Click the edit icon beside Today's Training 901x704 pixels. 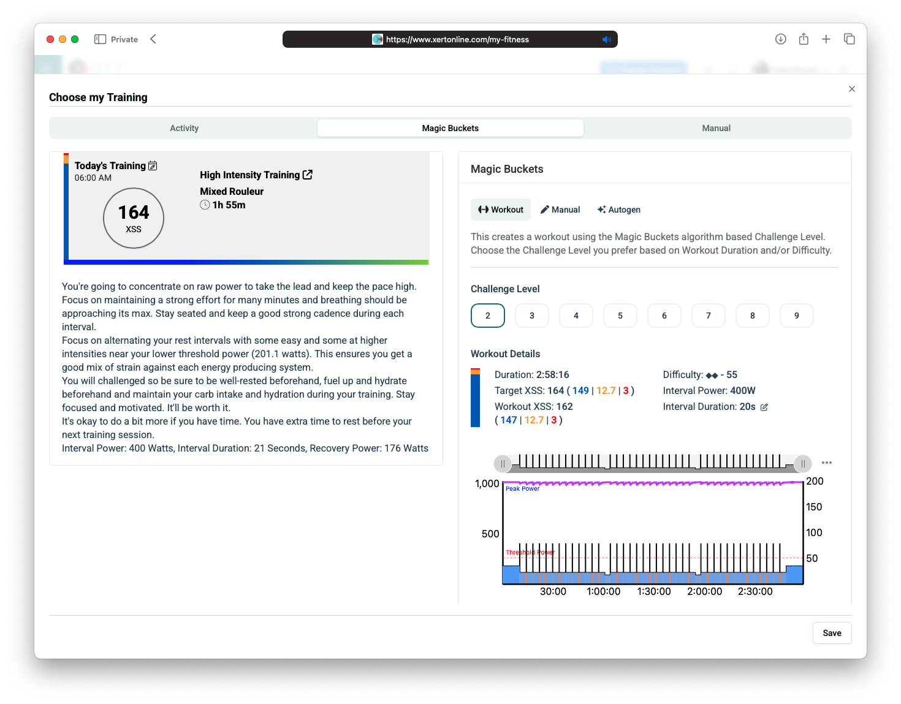[x=153, y=165]
